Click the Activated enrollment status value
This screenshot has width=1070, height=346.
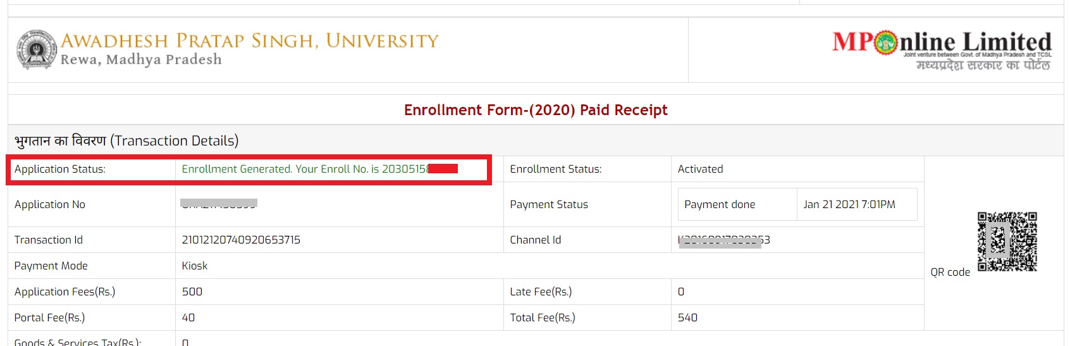click(x=700, y=169)
